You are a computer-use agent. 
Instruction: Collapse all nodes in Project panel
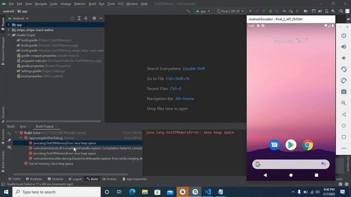[86, 18]
